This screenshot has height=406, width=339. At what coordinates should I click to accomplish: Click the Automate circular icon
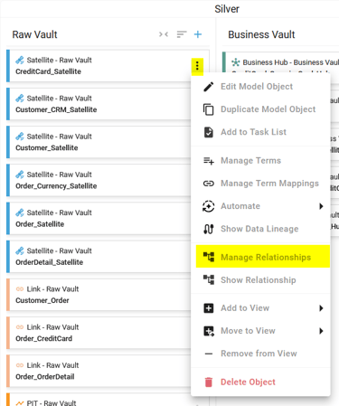209,206
